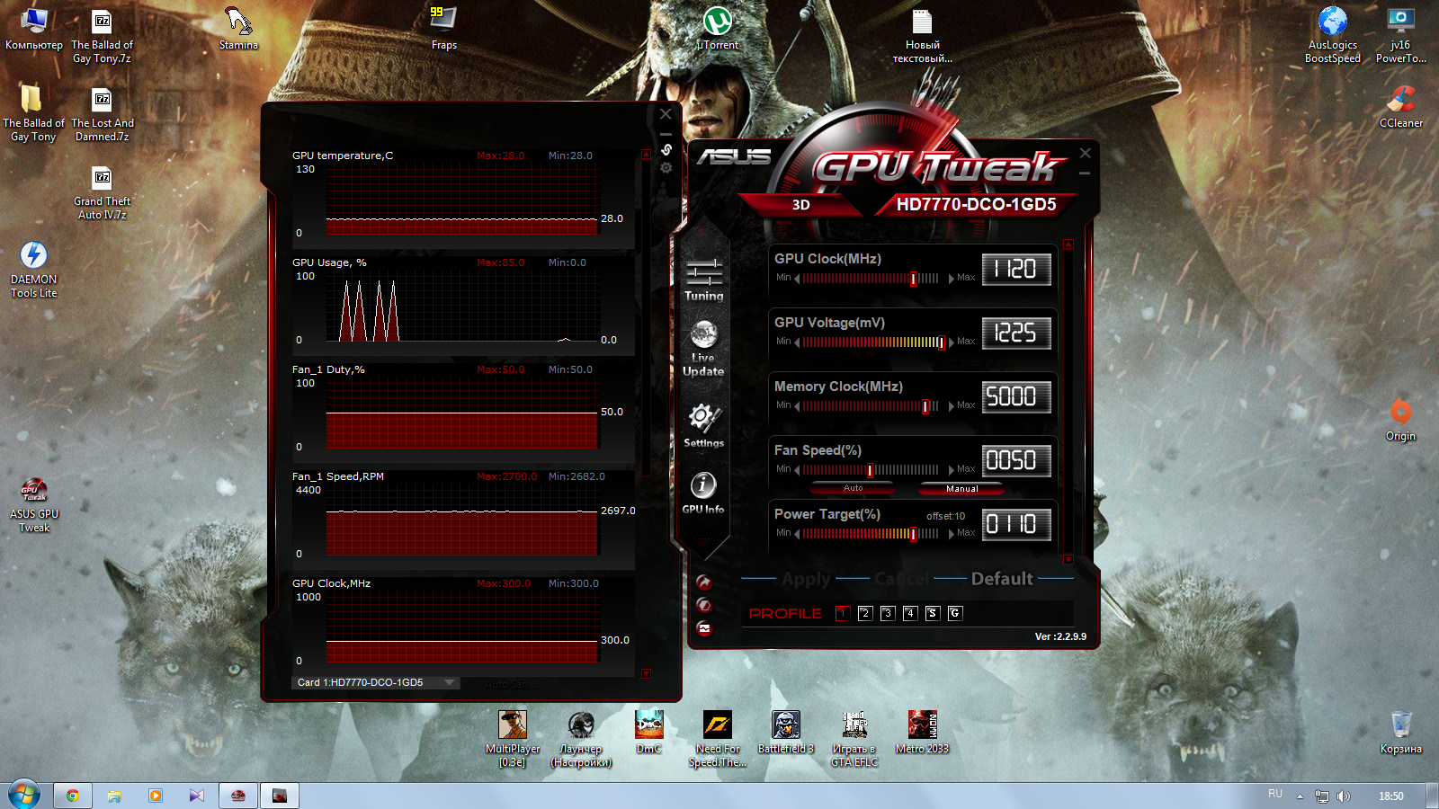Click scroll-down arrow in monitor window
The width and height of the screenshot is (1439, 809).
click(646, 673)
